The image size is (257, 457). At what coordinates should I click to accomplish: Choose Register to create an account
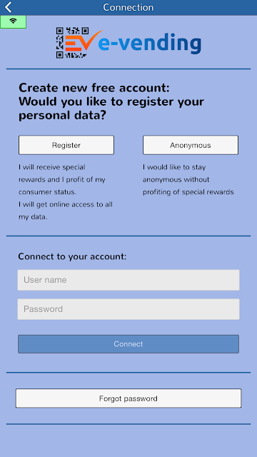click(x=66, y=145)
